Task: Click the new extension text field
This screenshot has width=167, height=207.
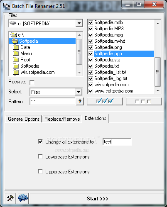Action: point(117,141)
